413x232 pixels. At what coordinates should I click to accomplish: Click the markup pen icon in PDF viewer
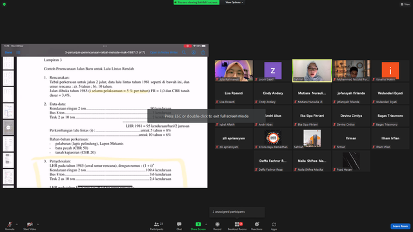click(194, 52)
